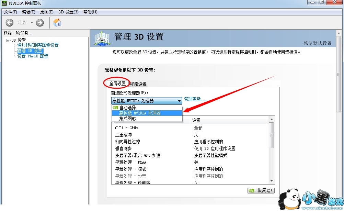Select 设置 PhysX 配置 in the tree
This screenshot has height=211, width=344.
tap(33, 56)
